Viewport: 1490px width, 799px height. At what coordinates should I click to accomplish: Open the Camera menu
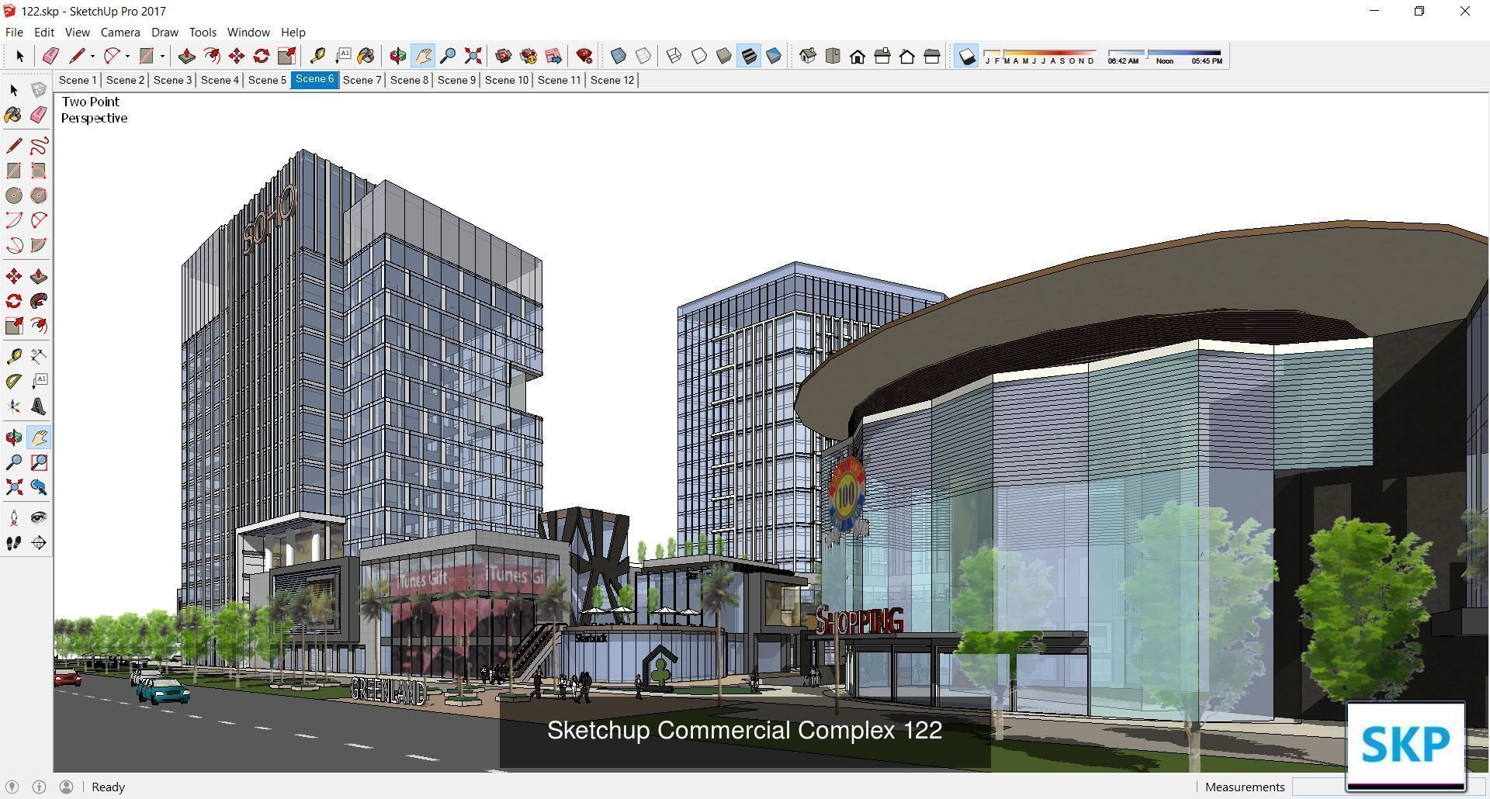pos(120,32)
